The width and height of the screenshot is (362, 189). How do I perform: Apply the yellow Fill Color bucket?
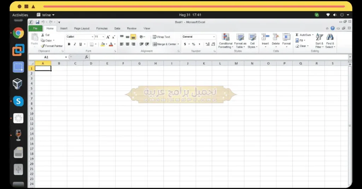click(x=103, y=44)
